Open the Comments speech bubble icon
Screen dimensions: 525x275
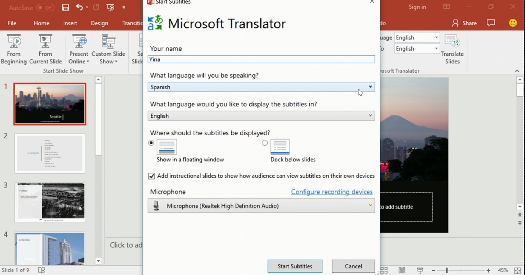(x=490, y=23)
